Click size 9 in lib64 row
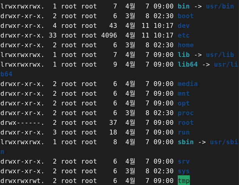Viewport: 239px width, 185px height. 115,65
